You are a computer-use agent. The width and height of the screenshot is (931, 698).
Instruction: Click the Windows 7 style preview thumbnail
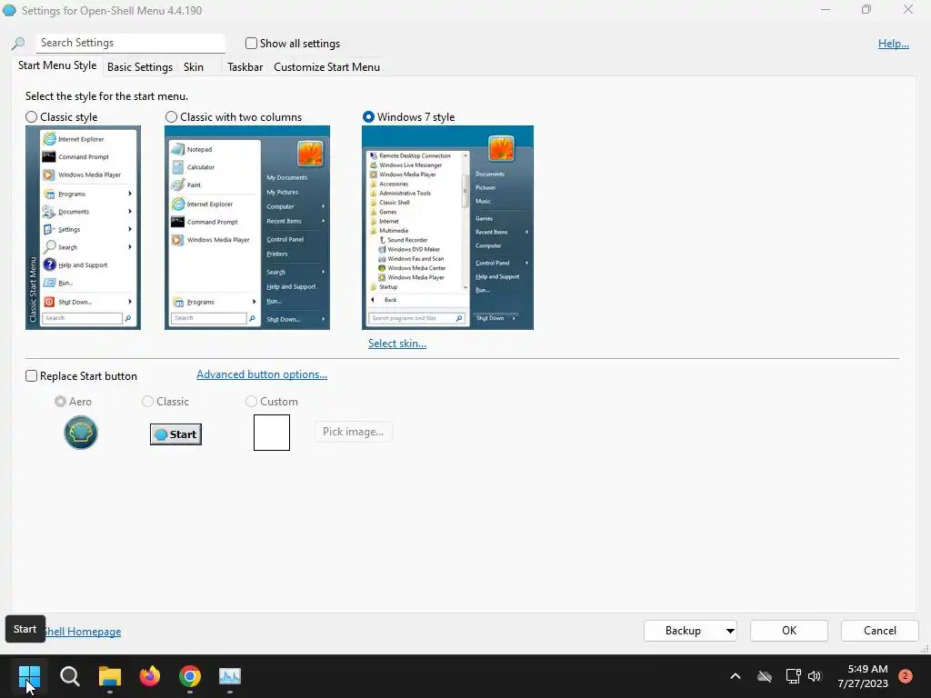click(x=447, y=227)
